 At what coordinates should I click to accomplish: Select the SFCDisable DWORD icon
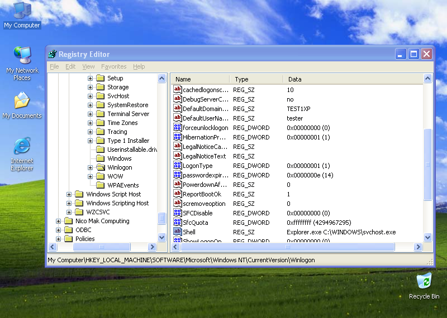coord(177,213)
